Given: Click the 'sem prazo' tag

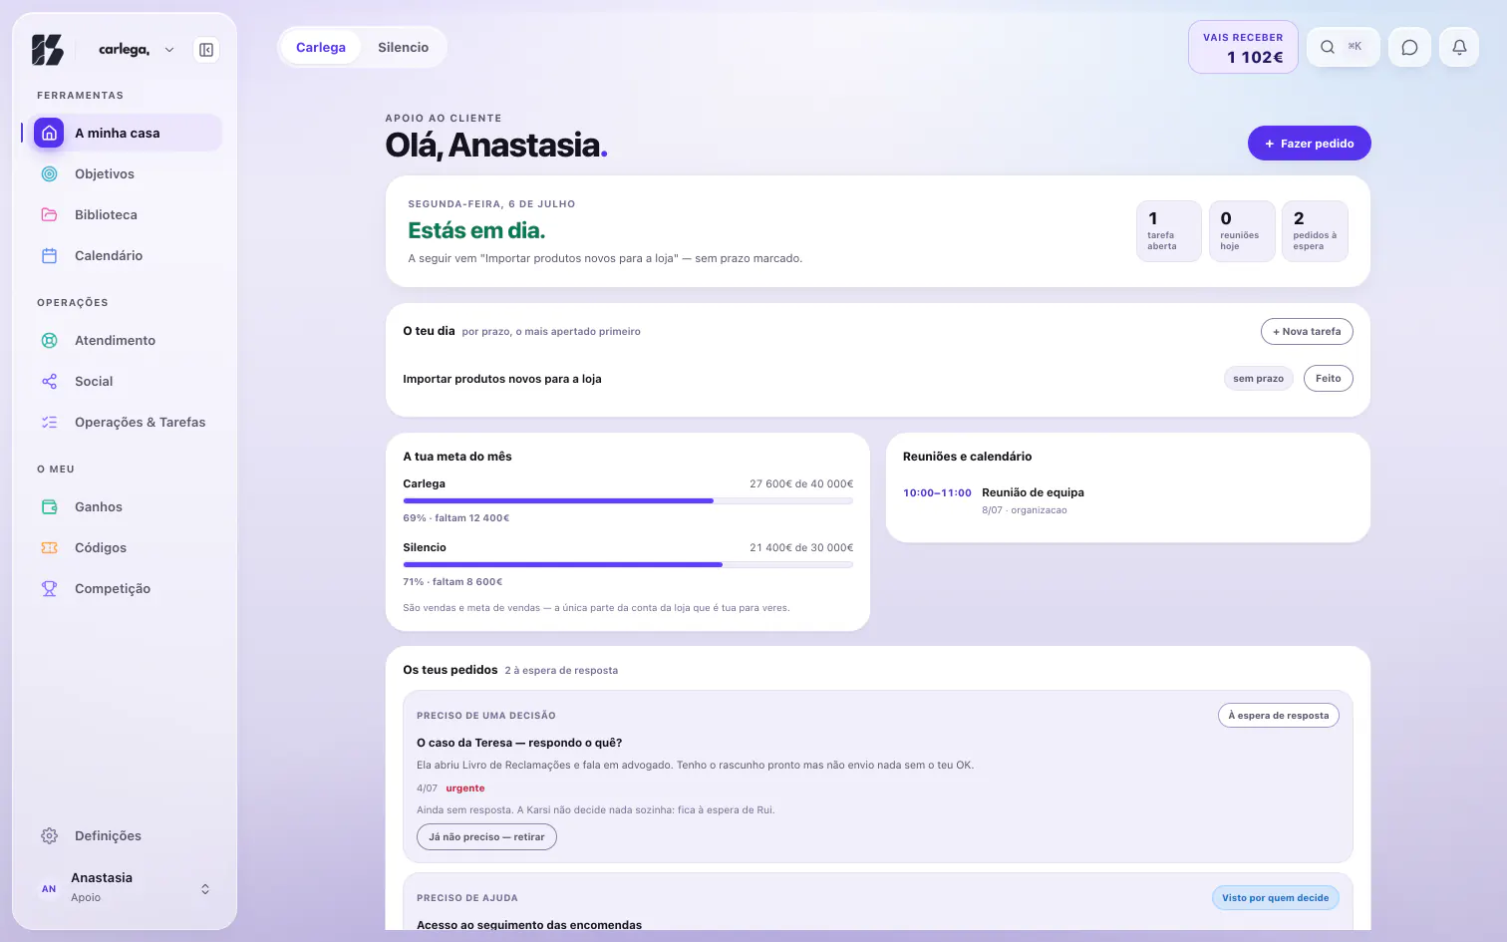Looking at the screenshot, I should (x=1258, y=379).
